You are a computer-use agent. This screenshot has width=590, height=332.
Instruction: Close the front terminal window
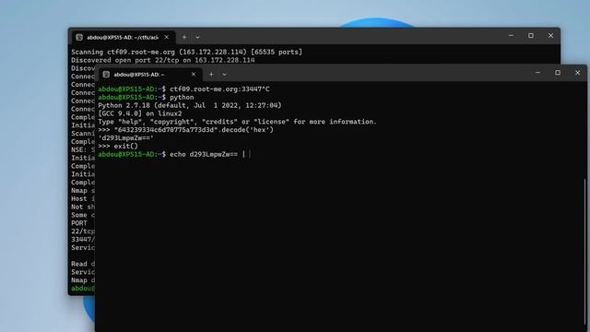(578, 73)
